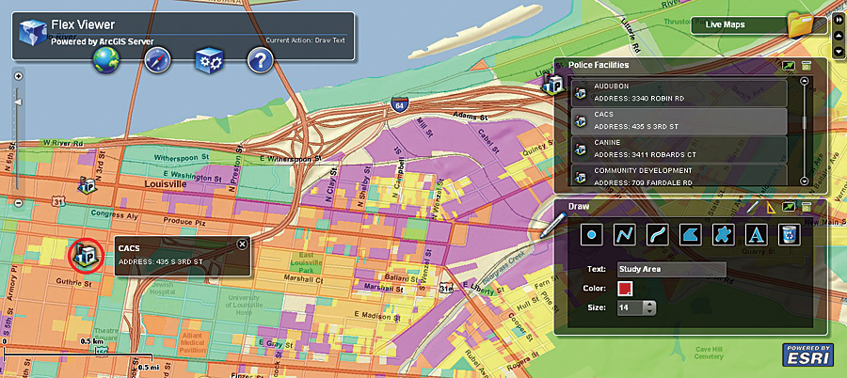Screen dimensions: 847x378
Task: Clear drawings with the recycle bin icon
Action: (x=790, y=234)
